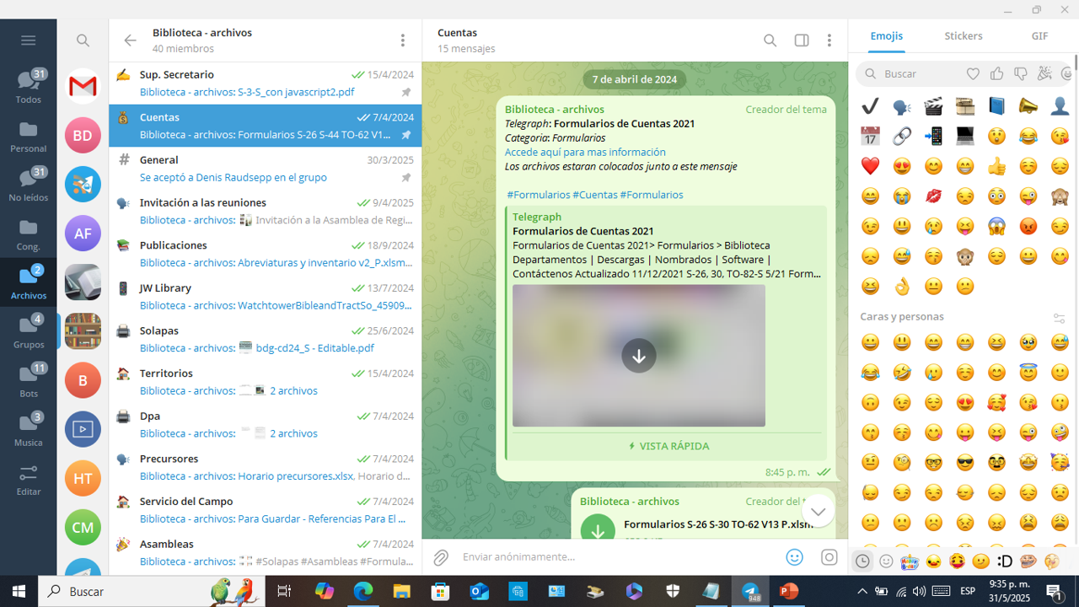Open the Territorios topic

266,382
